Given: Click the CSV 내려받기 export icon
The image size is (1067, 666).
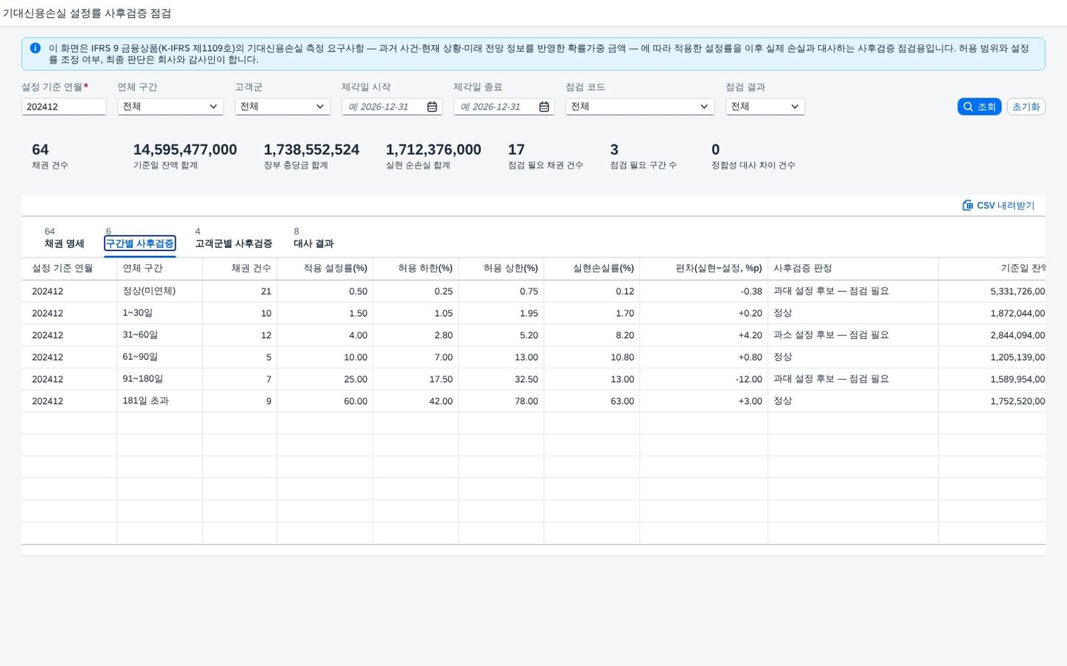Looking at the screenshot, I should coord(968,205).
